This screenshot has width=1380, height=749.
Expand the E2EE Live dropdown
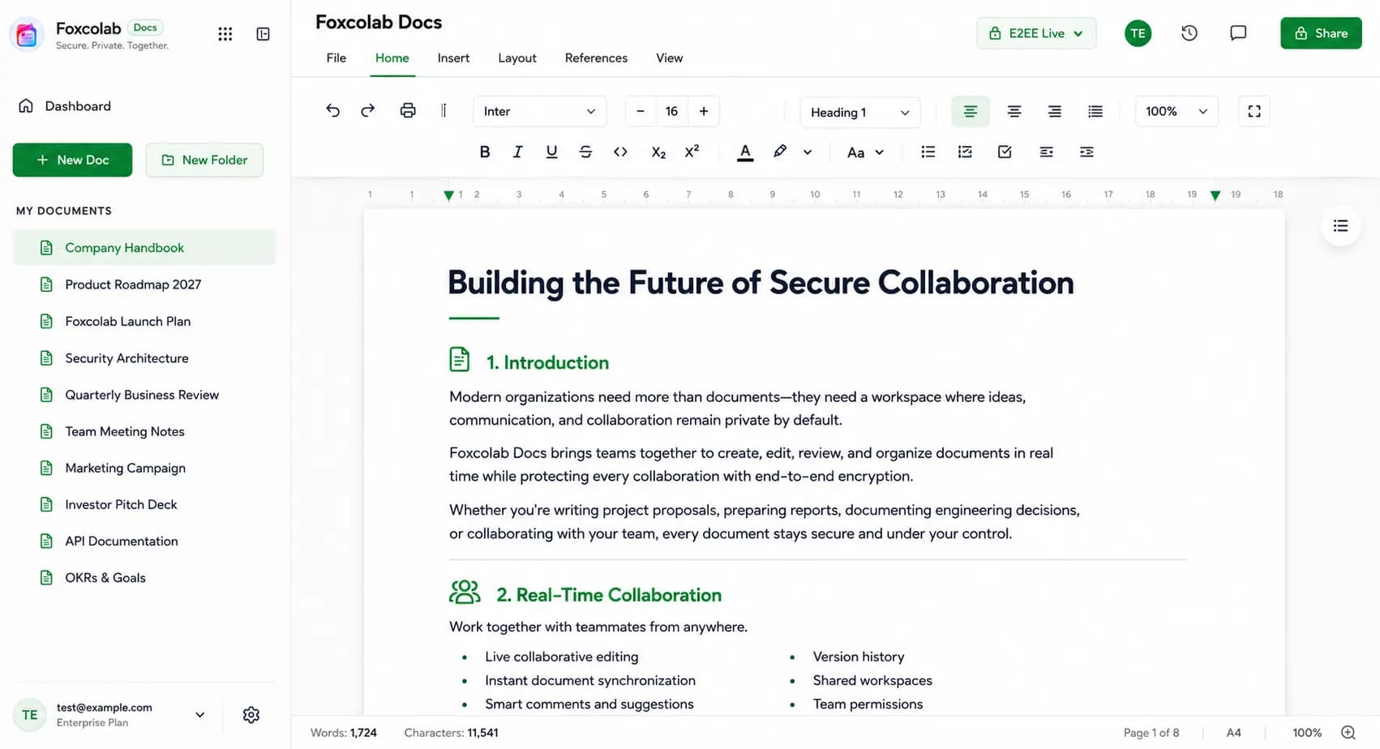[x=1036, y=33]
